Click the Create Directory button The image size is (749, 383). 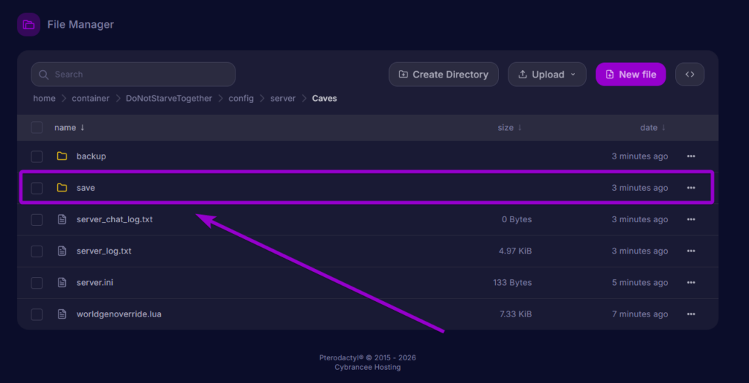point(444,75)
